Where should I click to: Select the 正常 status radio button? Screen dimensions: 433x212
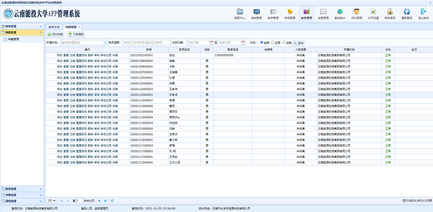tap(274, 42)
